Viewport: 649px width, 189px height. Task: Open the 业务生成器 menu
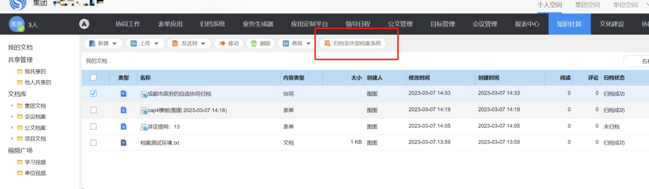click(x=258, y=24)
